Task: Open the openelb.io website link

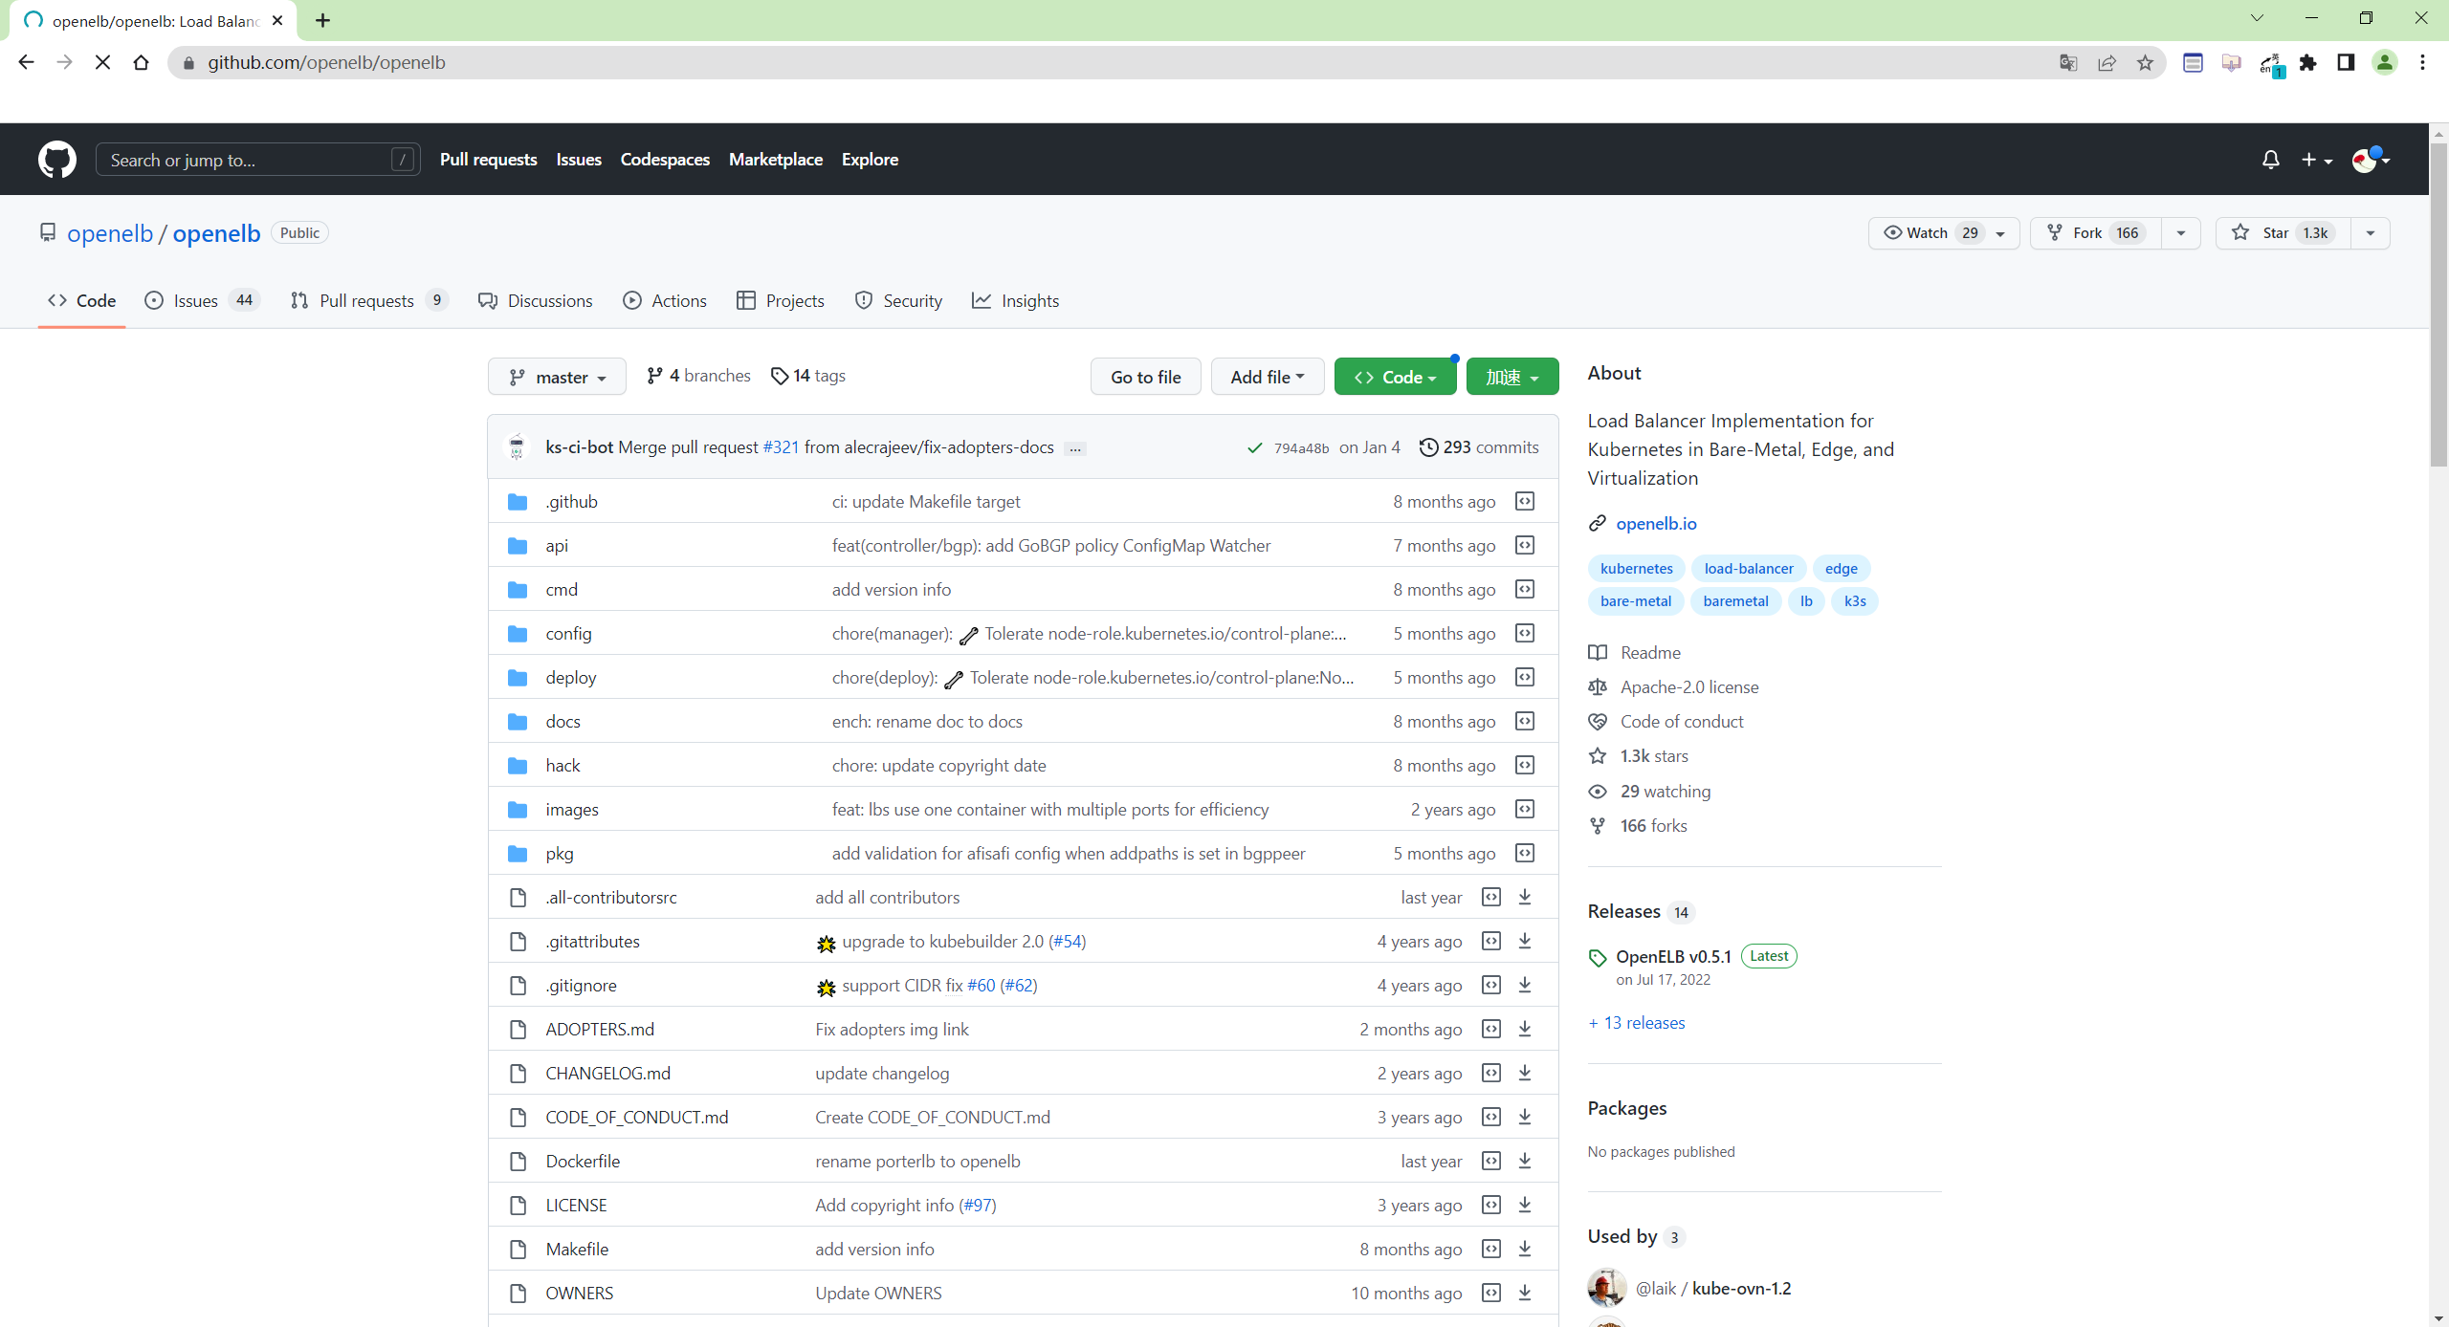Action: [1656, 524]
